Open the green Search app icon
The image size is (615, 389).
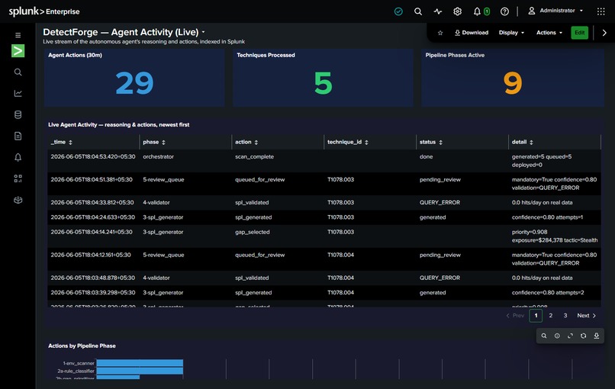pos(18,50)
